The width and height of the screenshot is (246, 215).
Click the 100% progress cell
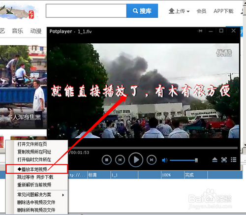173,175
